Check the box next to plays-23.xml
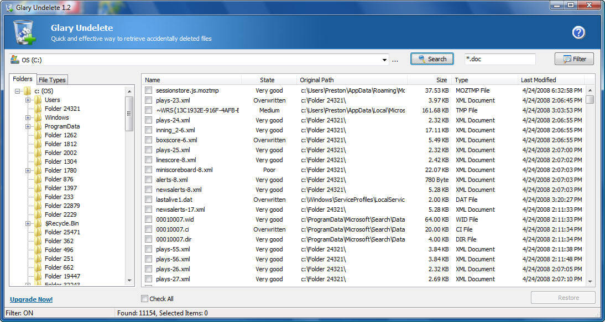This screenshot has width=605, height=322. click(148, 100)
